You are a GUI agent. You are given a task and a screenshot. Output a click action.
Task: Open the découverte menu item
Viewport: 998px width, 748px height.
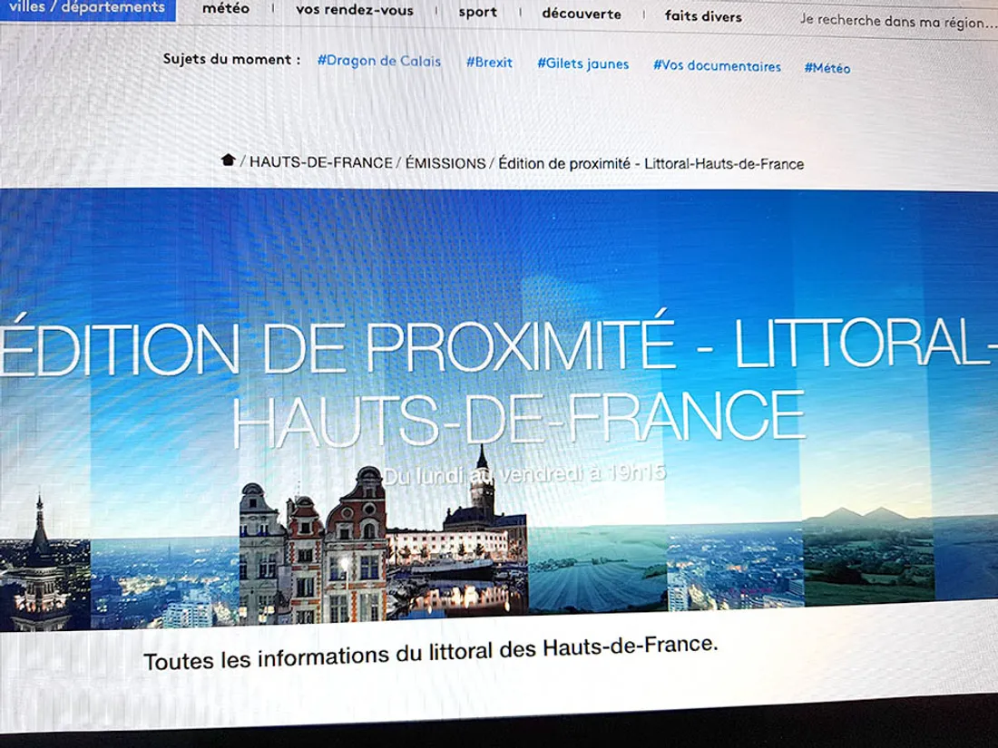(582, 15)
